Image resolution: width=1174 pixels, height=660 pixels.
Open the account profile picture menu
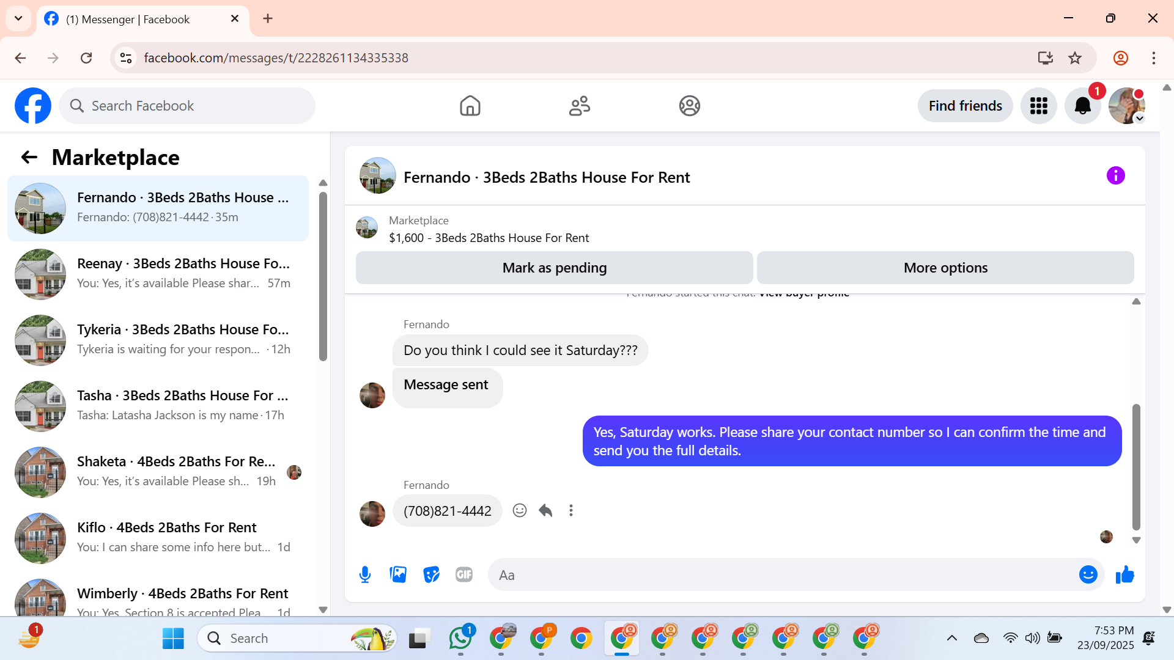tap(1127, 106)
